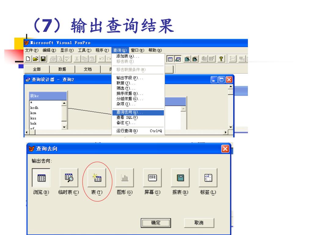Viewport: 313px width, 235px height.
Task: Click the Save floppy disk icon
Action: click(43, 59)
